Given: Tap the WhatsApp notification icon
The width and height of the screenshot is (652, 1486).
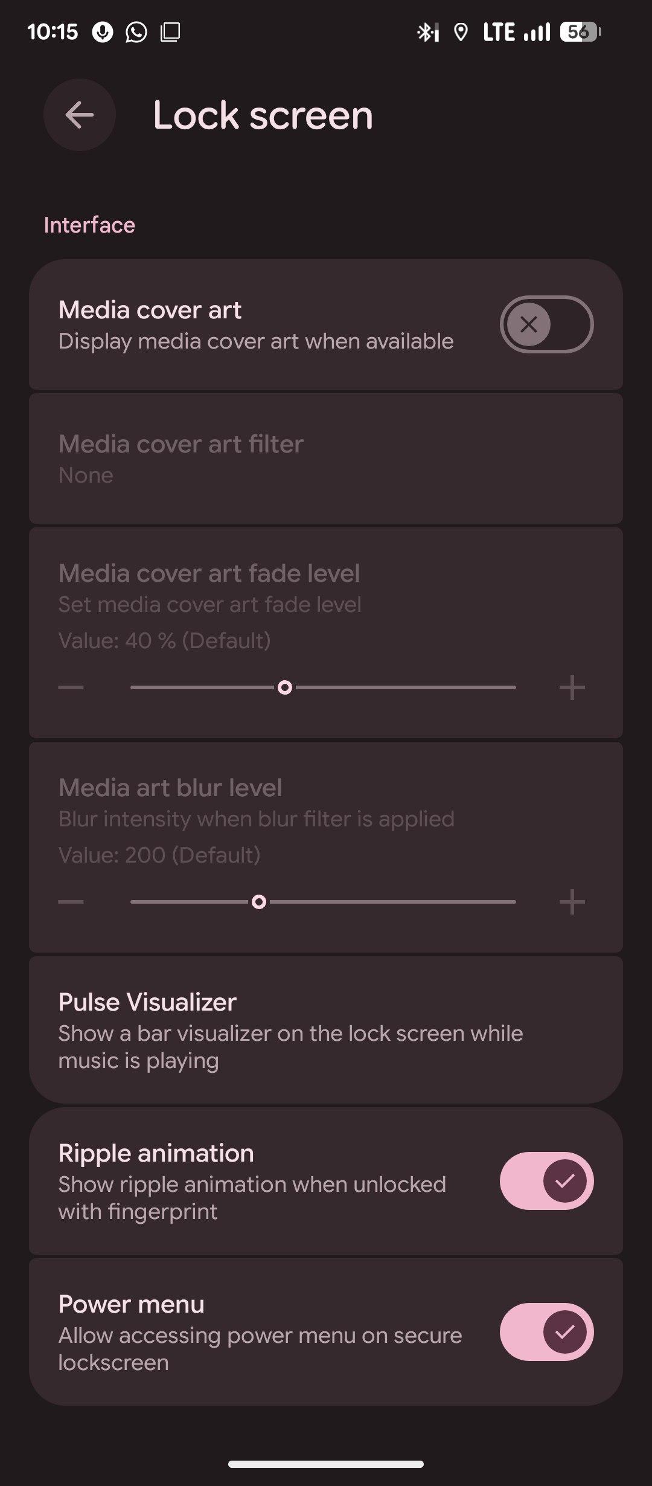Looking at the screenshot, I should coord(136,32).
